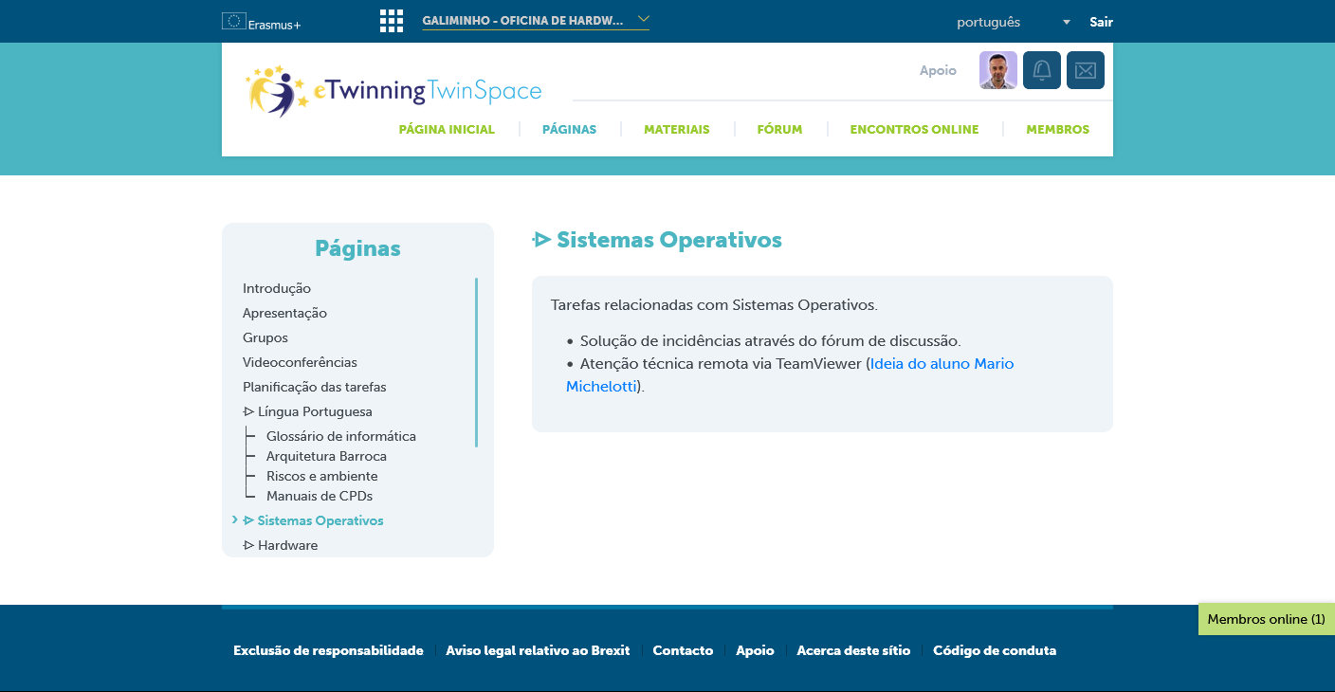Click the sidebar pages scrollbar
This screenshot has height=692, width=1335.
pyautogui.click(x=476, y=362)
